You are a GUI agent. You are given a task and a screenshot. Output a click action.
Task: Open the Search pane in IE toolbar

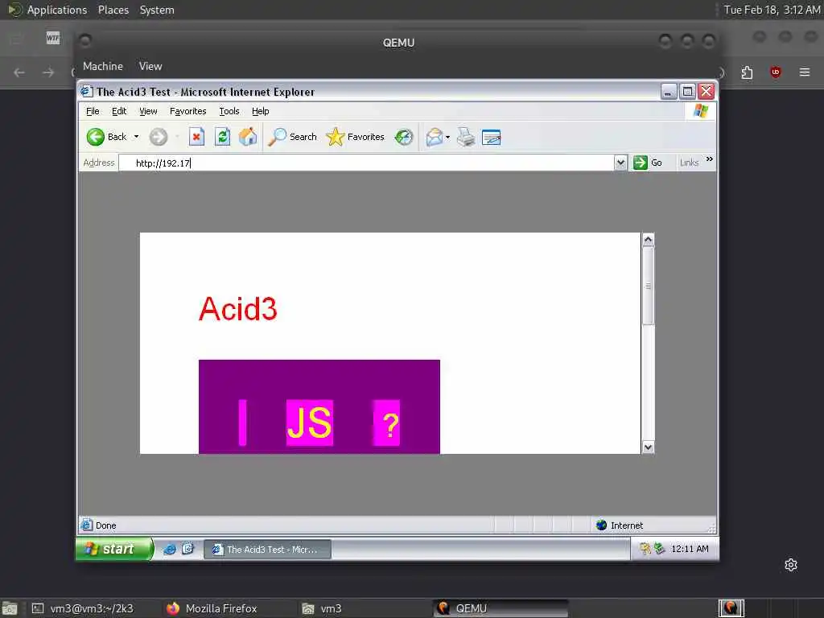click(293, 137)
